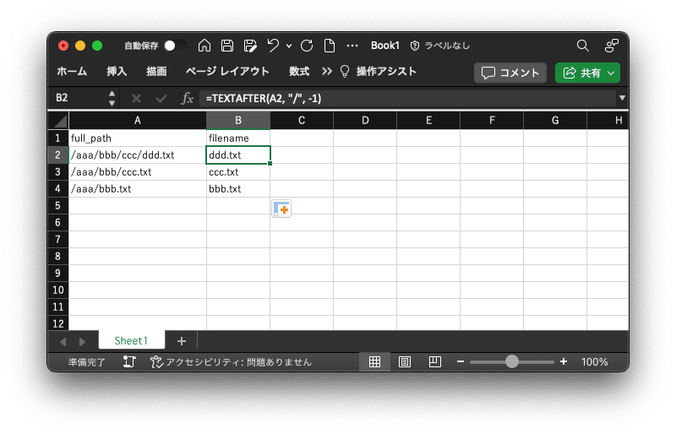
Task: Click the Select All corner triangle
Action: (58, 120)
